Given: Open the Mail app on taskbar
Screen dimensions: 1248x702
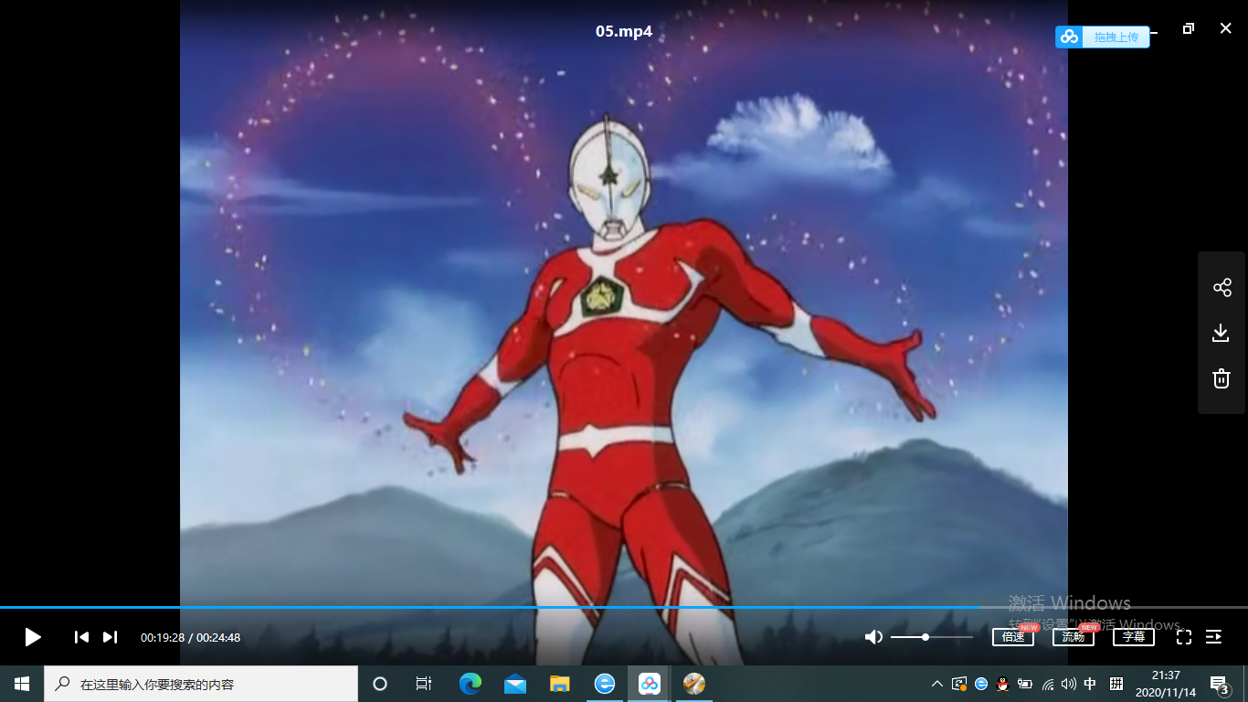Looking at the screenshot, I should pos(515,684).
